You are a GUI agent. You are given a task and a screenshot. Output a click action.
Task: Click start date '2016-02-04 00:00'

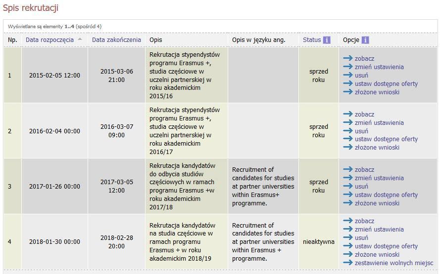pyautogui.click(x=55, y=131)
